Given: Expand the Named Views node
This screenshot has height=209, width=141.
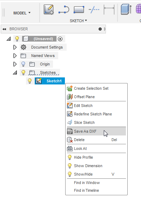Looking at the screenshot, I should coord(15,56).
